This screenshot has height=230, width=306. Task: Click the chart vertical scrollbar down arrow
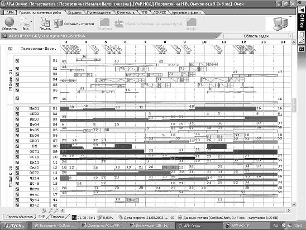(x=294, y=204)
